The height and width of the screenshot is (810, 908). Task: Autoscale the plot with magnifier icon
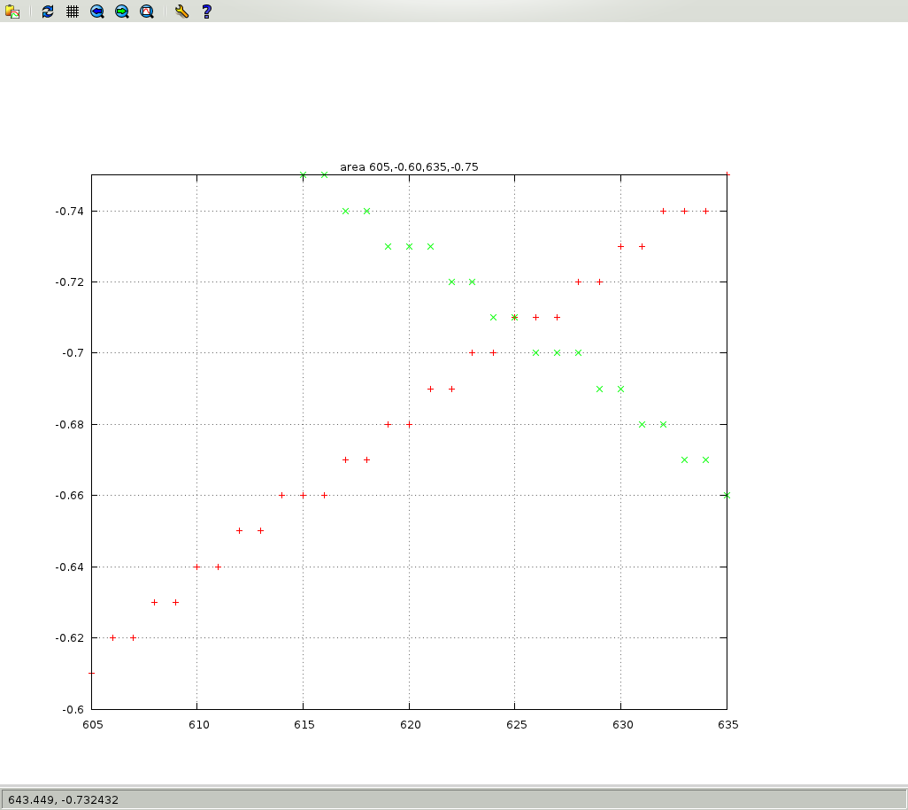click(147, 12)
